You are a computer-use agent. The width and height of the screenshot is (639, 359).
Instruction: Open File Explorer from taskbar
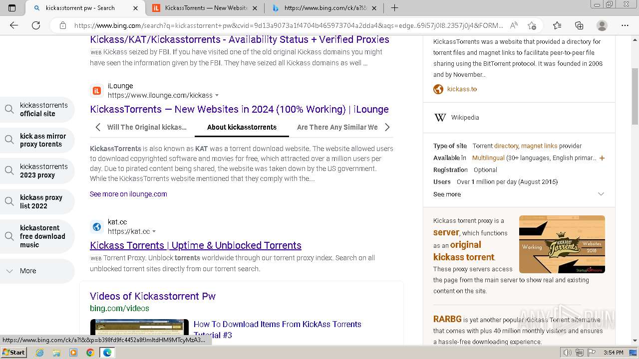pyautogui.click(x=56, y=353)
